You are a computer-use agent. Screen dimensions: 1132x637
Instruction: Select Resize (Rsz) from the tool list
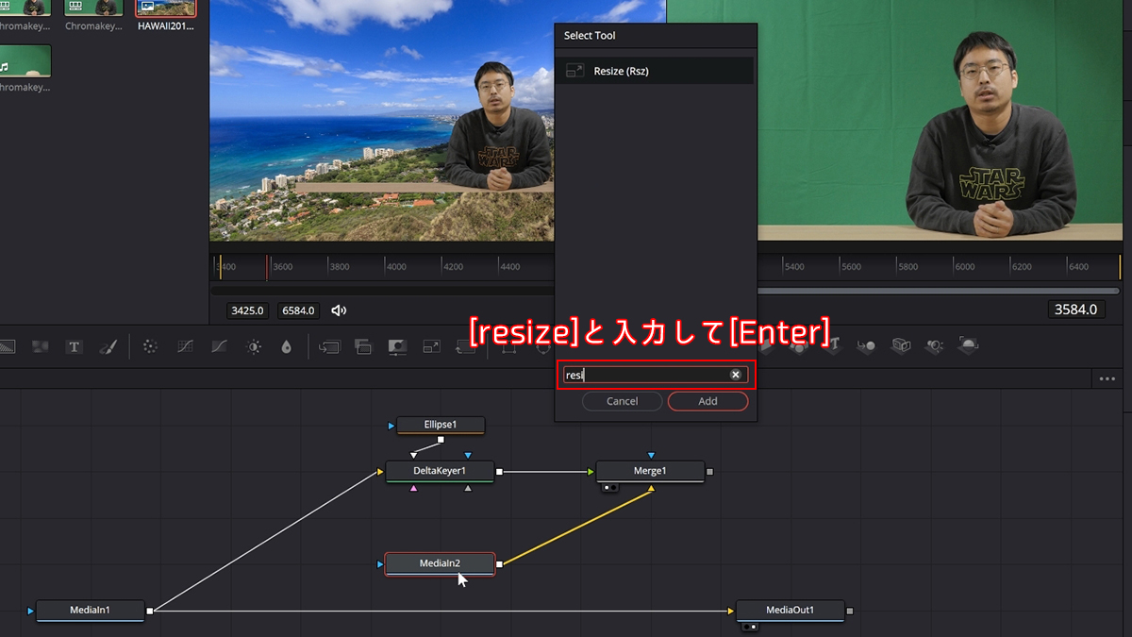point(655,70)
